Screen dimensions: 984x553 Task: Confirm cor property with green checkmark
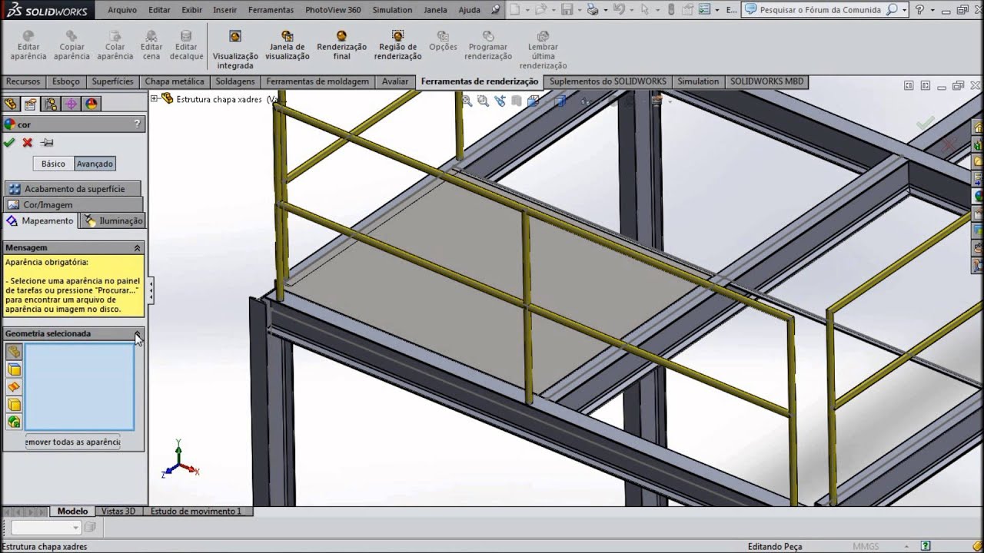[x=9, y=142]
